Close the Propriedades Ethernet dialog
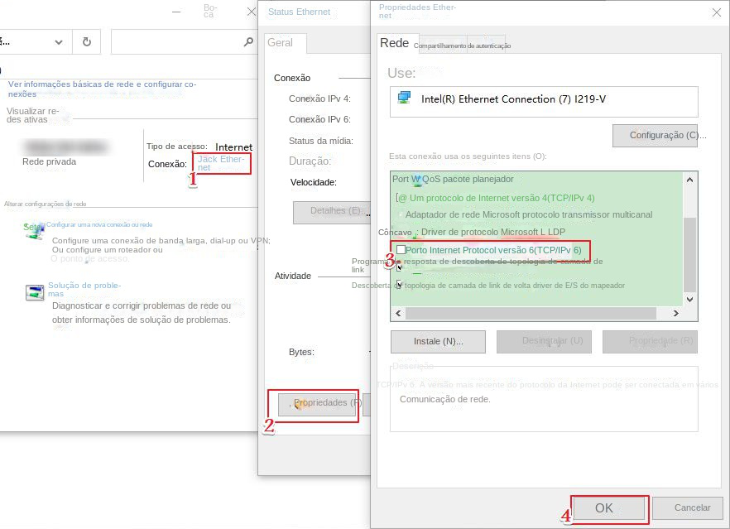The height and width of the screenshot is (529, 730). [716, 12]
